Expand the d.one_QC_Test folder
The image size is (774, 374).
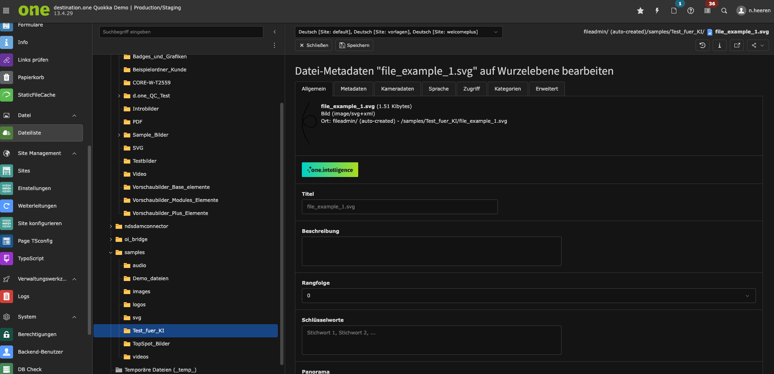119,96
